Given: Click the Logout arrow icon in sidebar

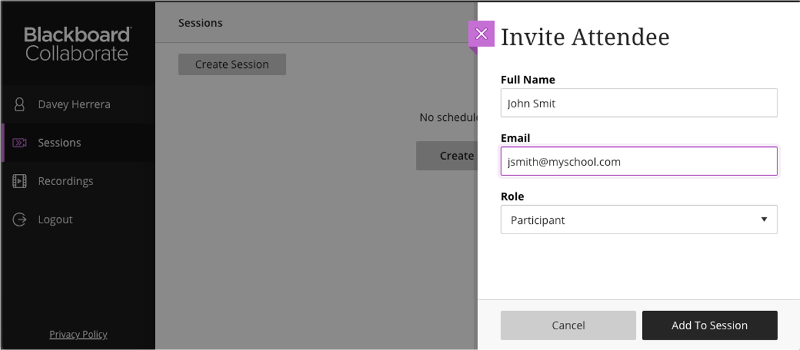Looking at the screenshot, I should 19,219.
